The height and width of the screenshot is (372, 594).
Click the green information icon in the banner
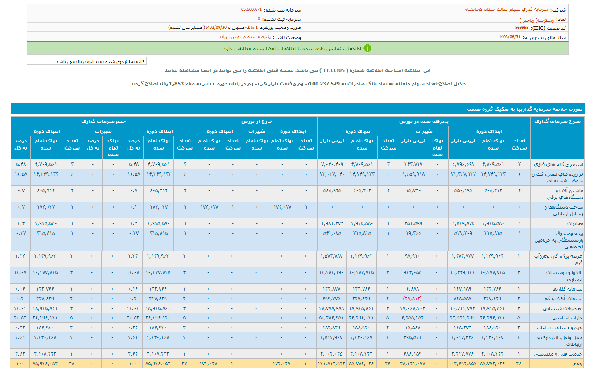tap(367, 49)
